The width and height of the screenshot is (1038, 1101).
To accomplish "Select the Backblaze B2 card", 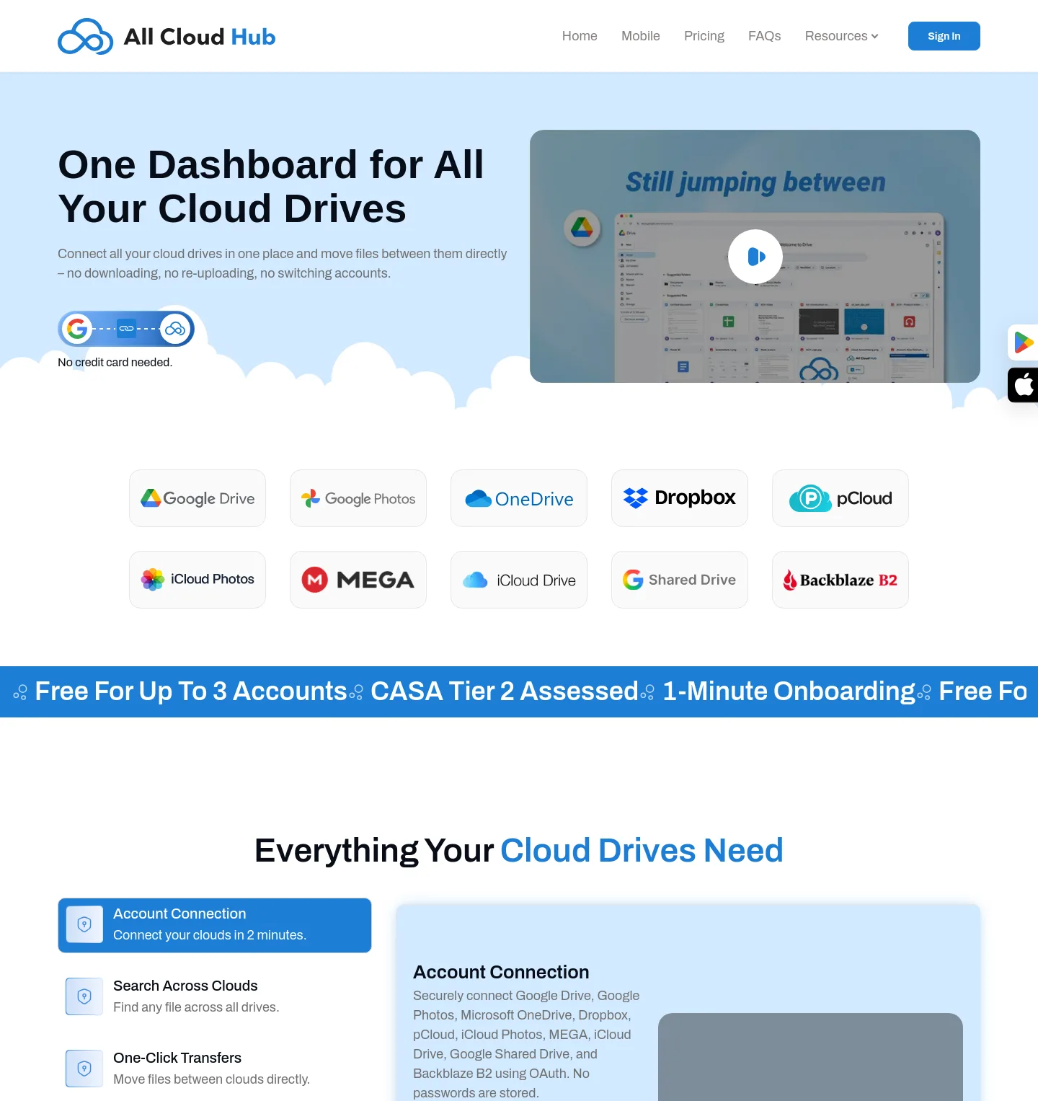I will point(840,580).
